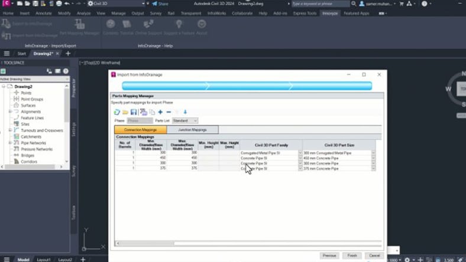Click the copy pages icon in mapping toolbar

[x=152, y=112]
